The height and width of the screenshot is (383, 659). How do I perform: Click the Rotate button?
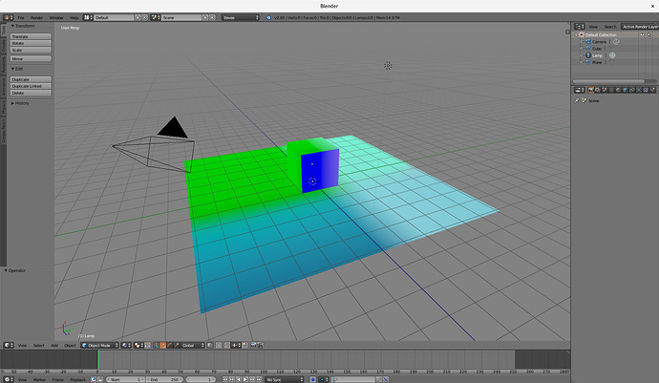point(31,43)
